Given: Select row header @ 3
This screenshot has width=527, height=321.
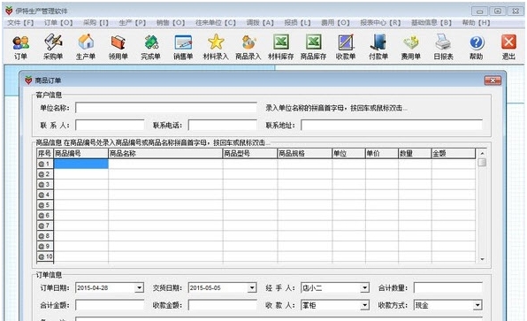Looking at the screenshot, I should (45, 185).
